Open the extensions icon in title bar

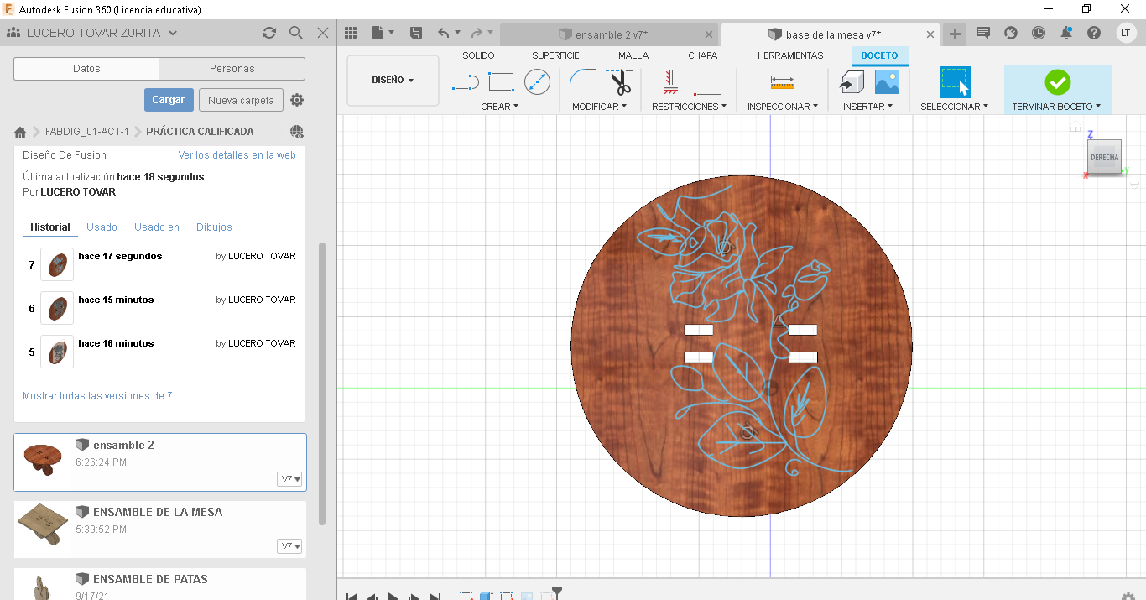click(x=1011, y=33)
